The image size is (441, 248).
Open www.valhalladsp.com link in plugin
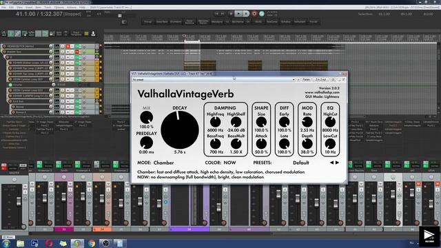coord(322,92)
